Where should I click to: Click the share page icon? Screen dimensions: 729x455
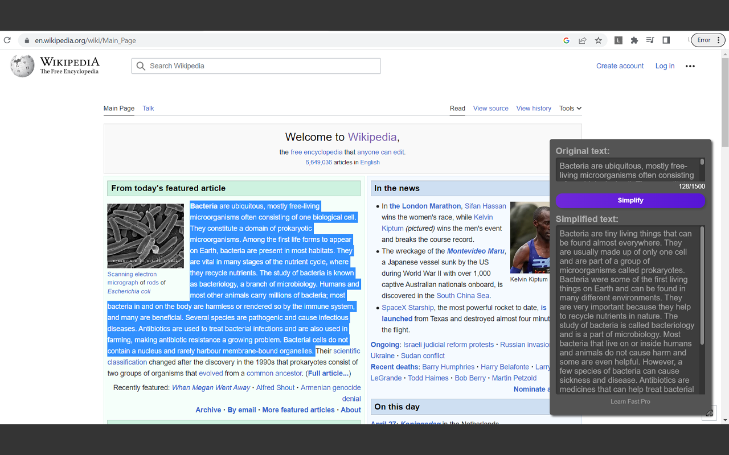(x=582, y=40)
